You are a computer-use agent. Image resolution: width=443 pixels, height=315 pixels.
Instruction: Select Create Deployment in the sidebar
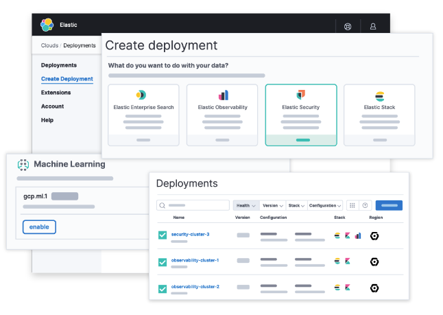pyautogui.click(x=67, y=79)
